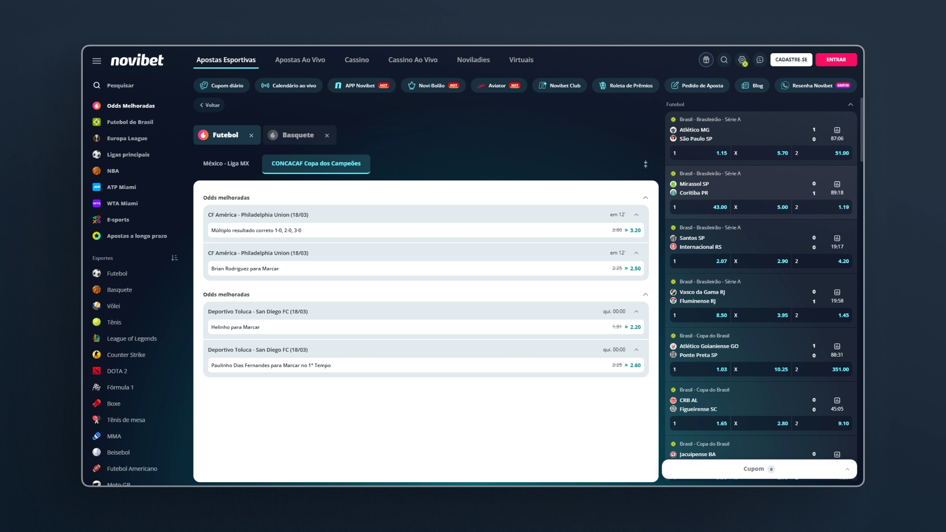Viewport: 946px width, 532px height.
Task: Remove the Basquete filter chip
Action: [327, 135]
